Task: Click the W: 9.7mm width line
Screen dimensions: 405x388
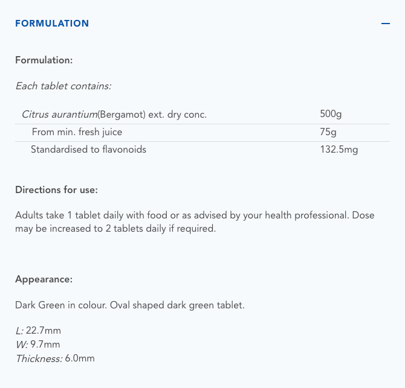Action: 37,345
